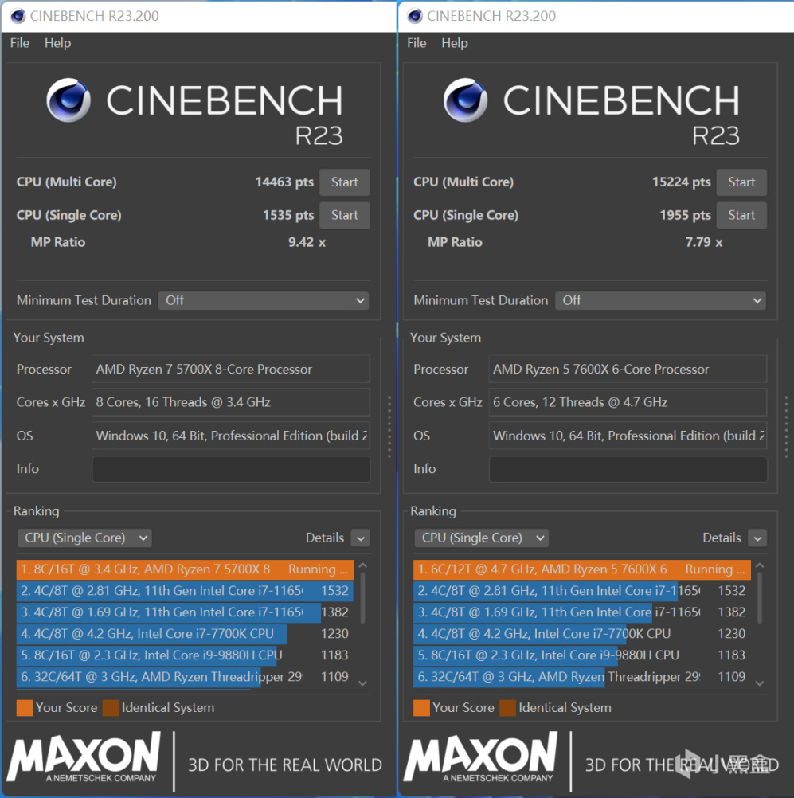Select i7-1165 1.69 GHz row in left window
Image resolution: width=794 pixels, height=798 pixels.
[186, 612]
